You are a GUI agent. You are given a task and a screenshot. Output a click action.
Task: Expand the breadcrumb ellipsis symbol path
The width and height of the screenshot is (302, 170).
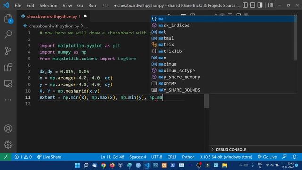pos(86,26)
